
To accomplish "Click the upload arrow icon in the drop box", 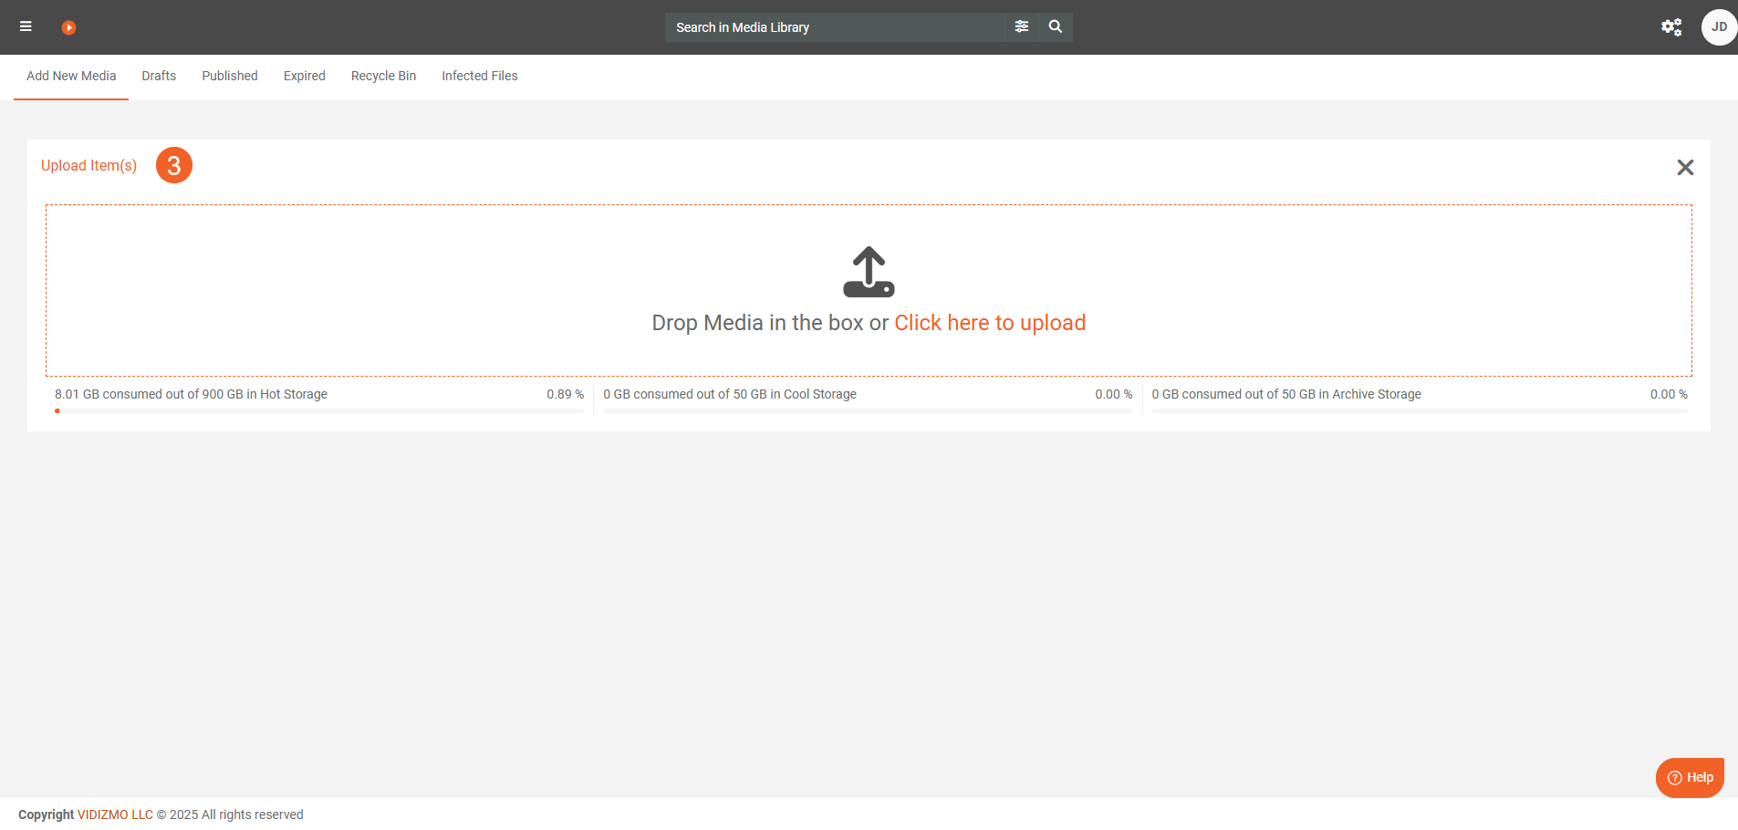I will click(x=869, y=272).
